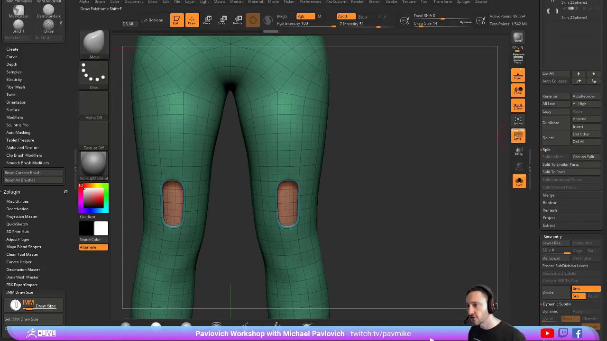Activate the Draw mode button
The height and width of the screenshot is (341, 607).
(192, 20)
